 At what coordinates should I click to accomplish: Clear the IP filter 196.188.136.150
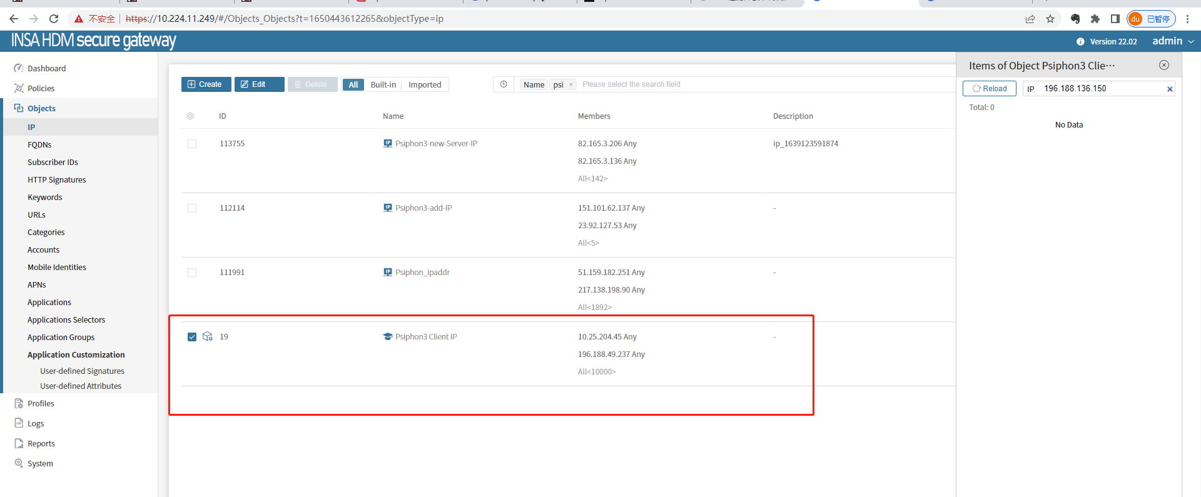(x=1169, y=89)
